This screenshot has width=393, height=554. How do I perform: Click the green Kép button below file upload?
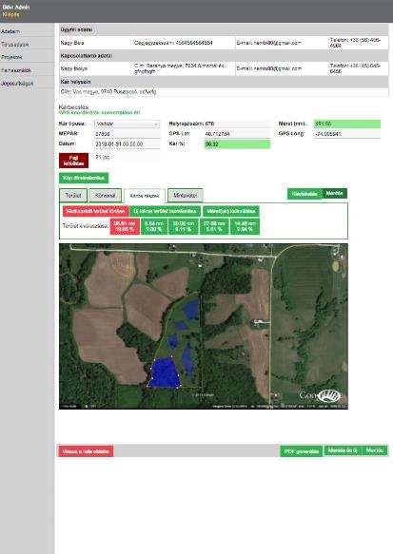tap(84, 178)
